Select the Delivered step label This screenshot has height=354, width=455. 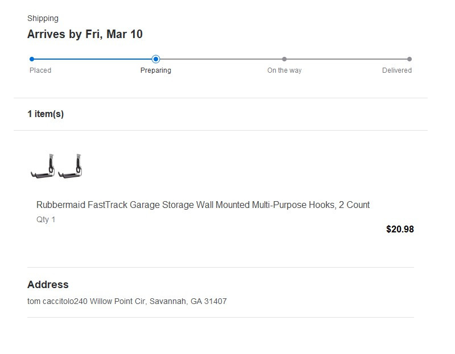point(396,70)
